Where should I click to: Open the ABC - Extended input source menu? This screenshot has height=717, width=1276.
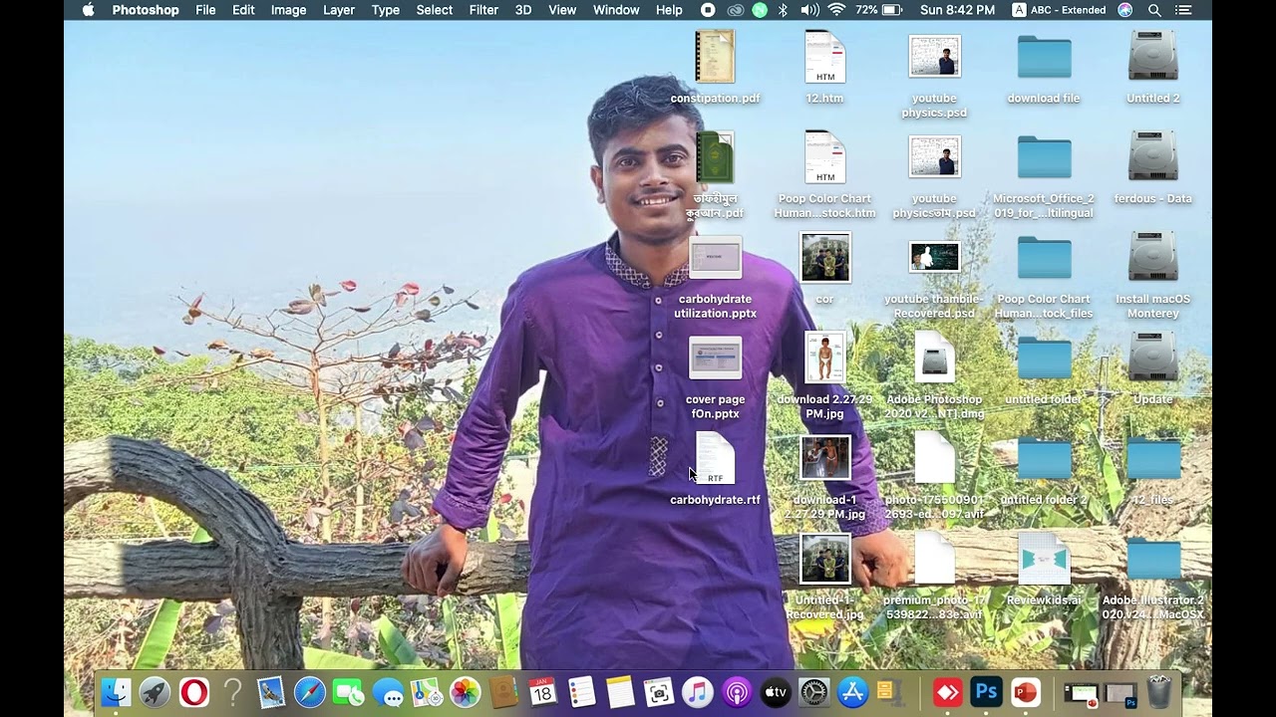click(x=1059, y=10)
